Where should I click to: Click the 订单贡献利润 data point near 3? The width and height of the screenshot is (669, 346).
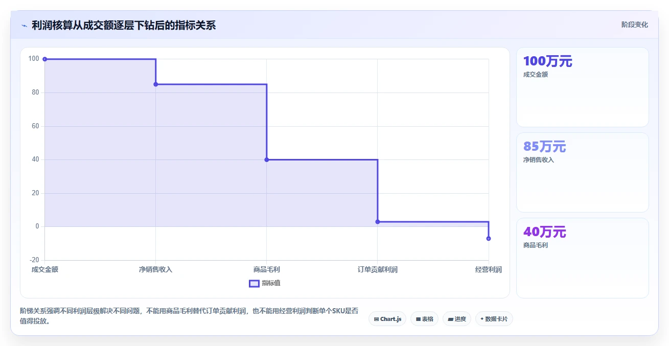[x=378, y=222]
